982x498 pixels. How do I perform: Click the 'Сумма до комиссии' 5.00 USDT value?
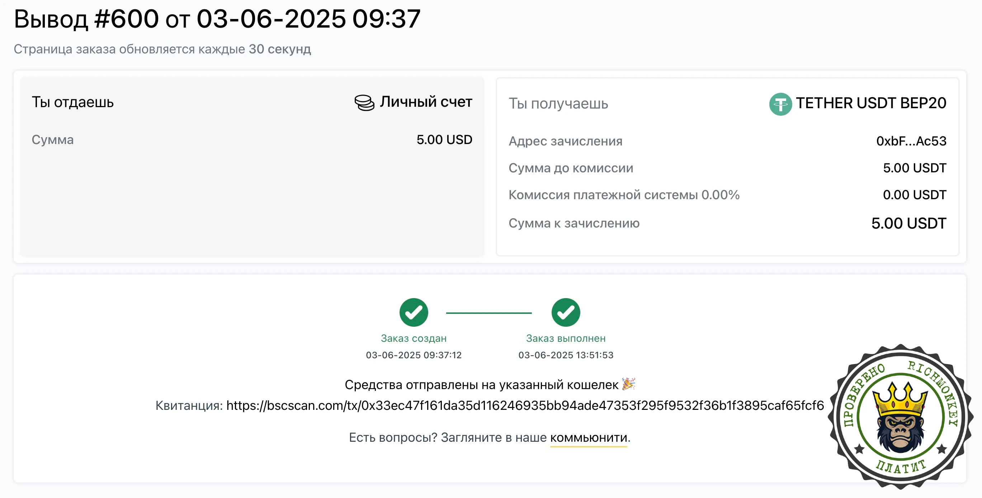tap(915, 168)
